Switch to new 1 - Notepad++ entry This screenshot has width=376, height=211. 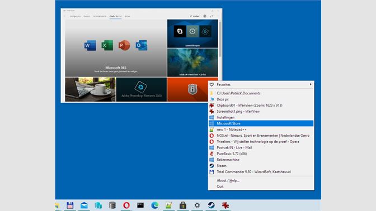[x=261, y=130]
